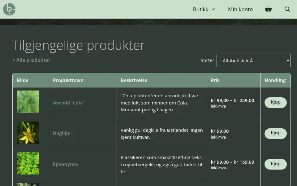
Task: Open the Butikk menu item
Action: [x=200, y=9]
